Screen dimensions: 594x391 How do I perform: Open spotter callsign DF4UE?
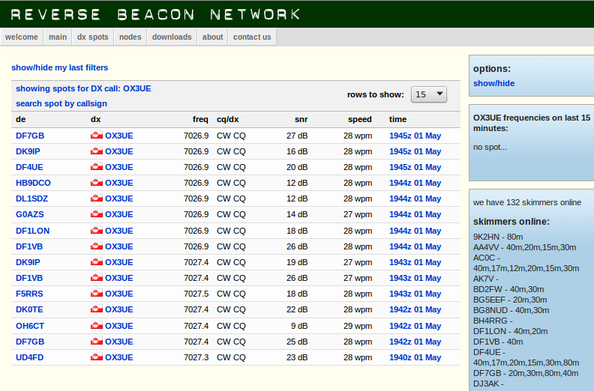pos(29,167)
